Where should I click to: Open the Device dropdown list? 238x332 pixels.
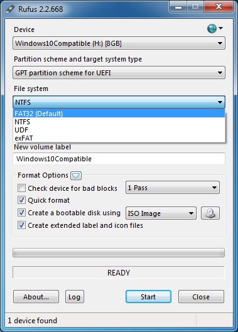[x=119, y=43]
